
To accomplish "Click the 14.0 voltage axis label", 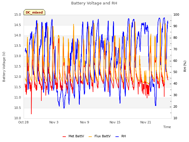I will (x=18, y=35).
